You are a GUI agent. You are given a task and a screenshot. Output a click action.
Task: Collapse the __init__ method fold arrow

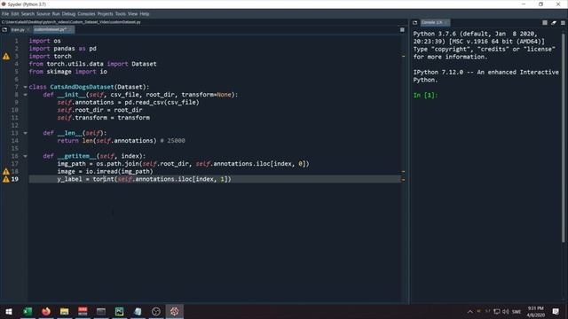[25, 95]
